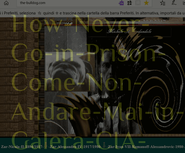Click the Zar-Nicola-II-1894/1917 ticker text
The width and height of the screenshot is (185, 153).
click(x=22, y=147)
